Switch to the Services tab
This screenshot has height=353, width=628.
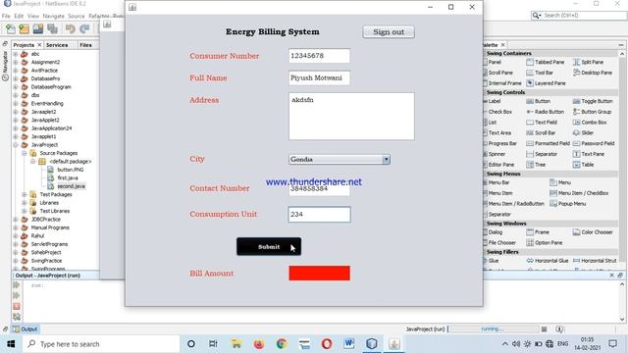[57, 45]
